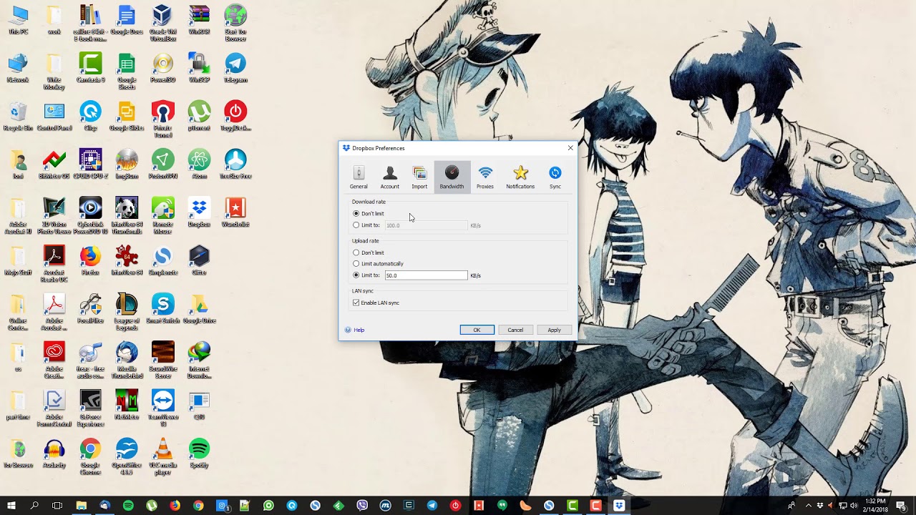Select the µTorrent desktop icon

(x=199, y=117)
